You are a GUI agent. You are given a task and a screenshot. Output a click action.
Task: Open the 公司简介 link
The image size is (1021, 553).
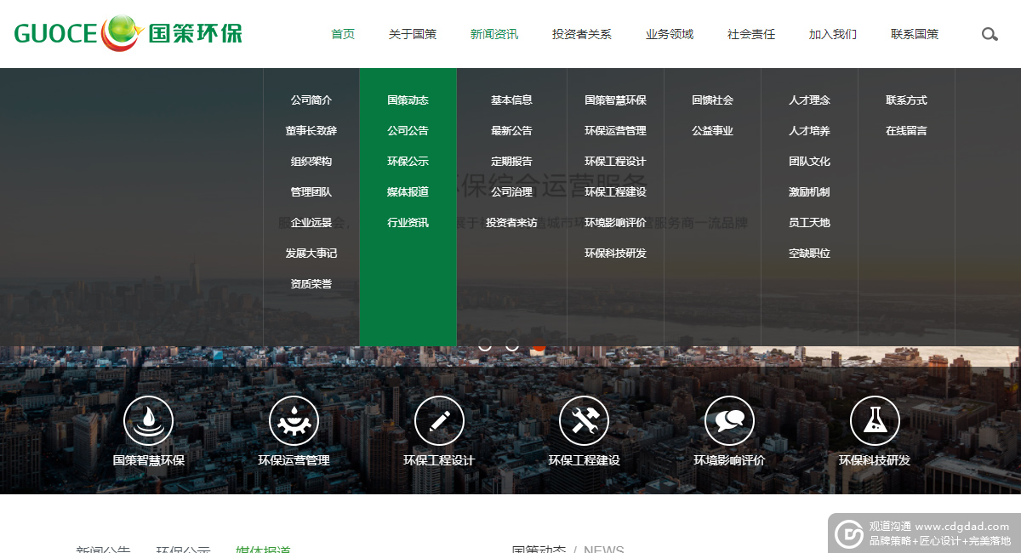click(311, 100)
